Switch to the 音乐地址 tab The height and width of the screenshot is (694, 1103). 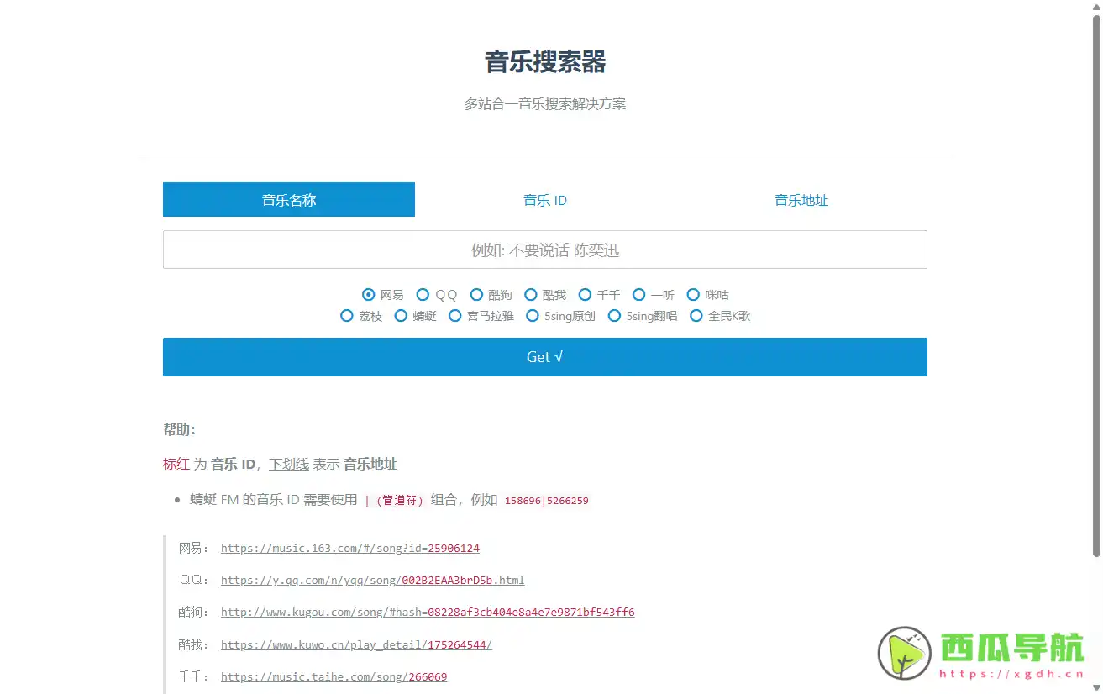tap(800, 200)
